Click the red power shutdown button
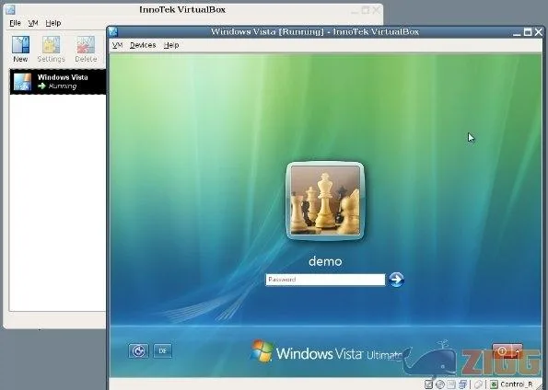This screenshot has width=548, height=390. (x=502, y=350)
